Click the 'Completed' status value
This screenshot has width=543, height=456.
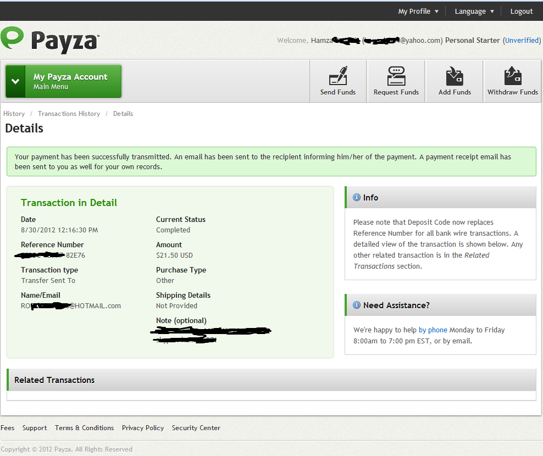pyautogui.click(x=173, y=230)
